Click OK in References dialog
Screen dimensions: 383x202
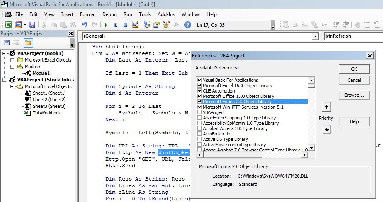[354, 69]
